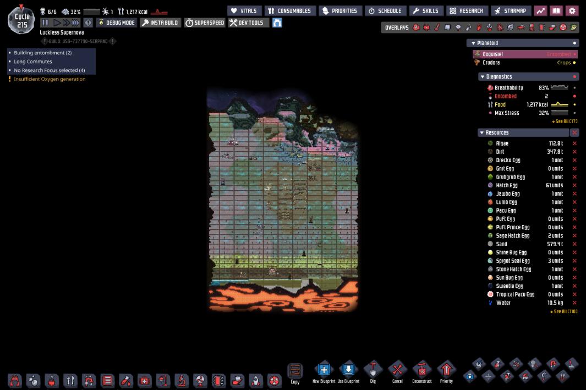Select the Crudora planetoid
Viewport: 586px width, 390px height.
click(525, 63)
